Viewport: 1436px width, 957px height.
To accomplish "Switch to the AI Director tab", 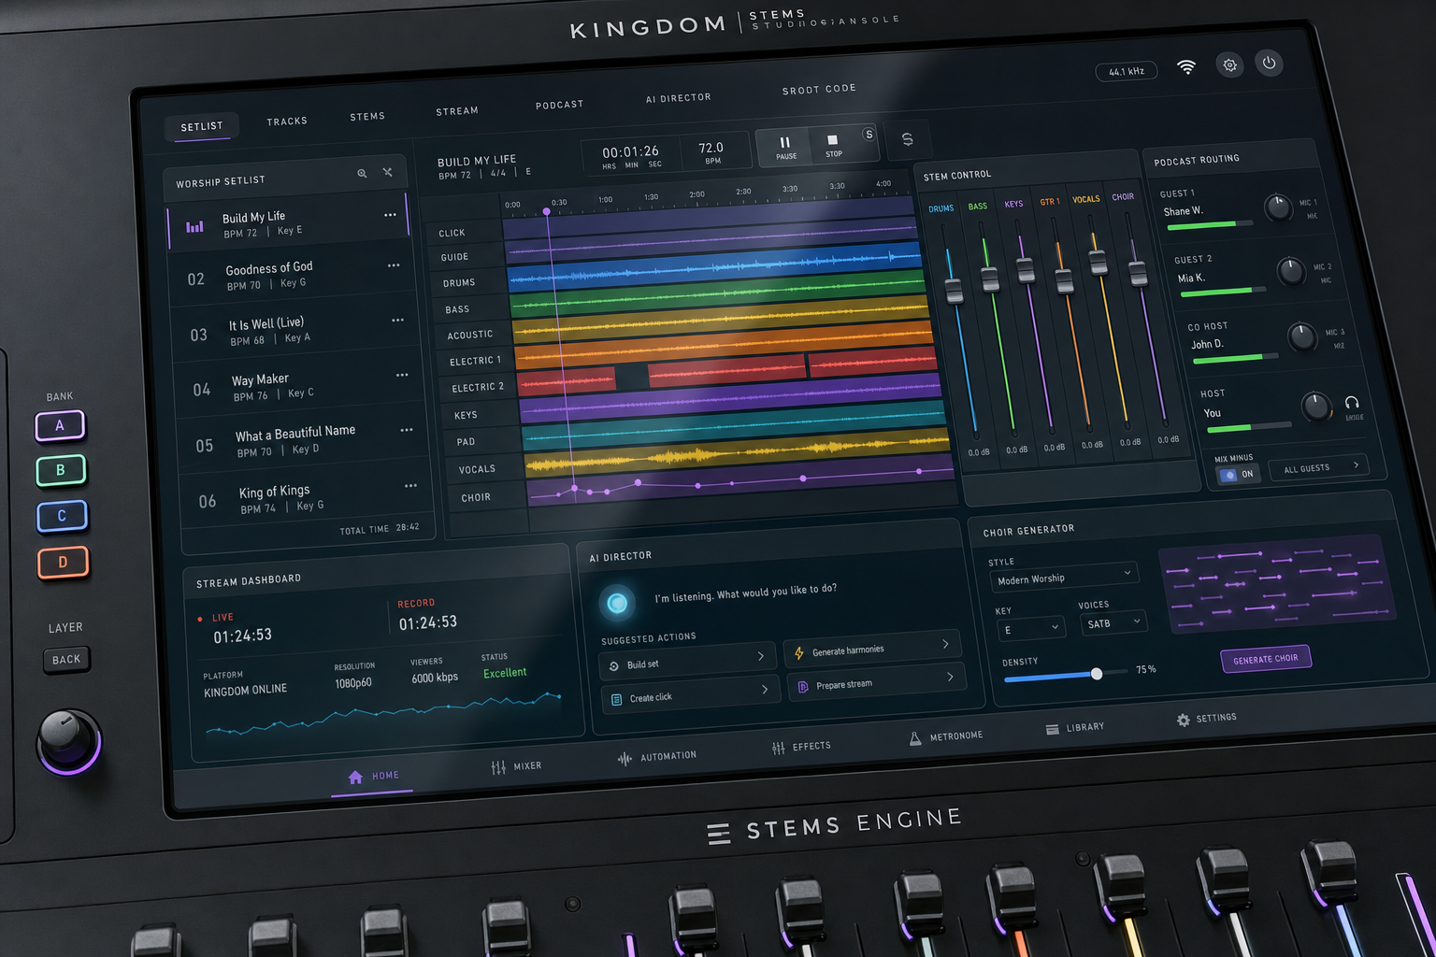I will click(x=679, y=98).
